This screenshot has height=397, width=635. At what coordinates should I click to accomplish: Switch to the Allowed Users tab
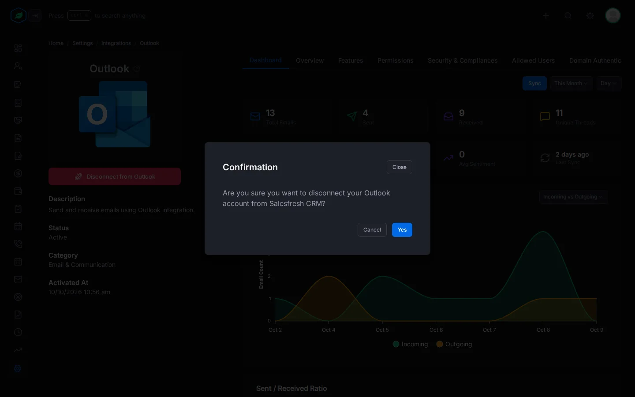coord(533,60)
